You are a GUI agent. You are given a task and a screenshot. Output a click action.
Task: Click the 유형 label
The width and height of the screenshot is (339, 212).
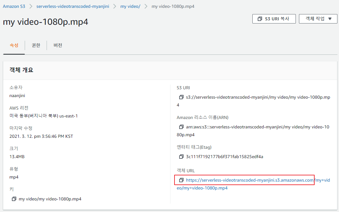[x=14, y=169]
